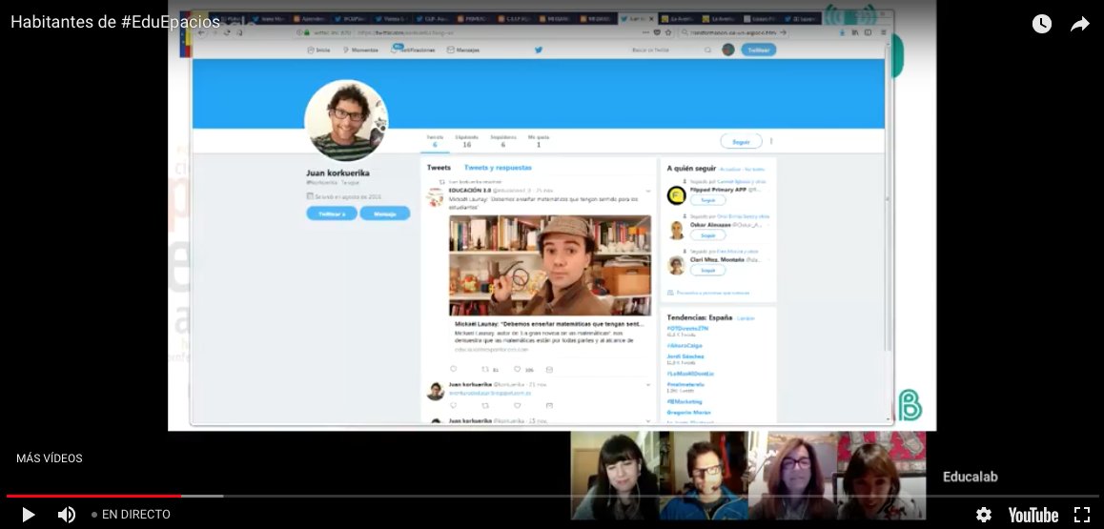Open trend #BMarketing
This screenshot has width=1104, height=529.
coord(685,401)
